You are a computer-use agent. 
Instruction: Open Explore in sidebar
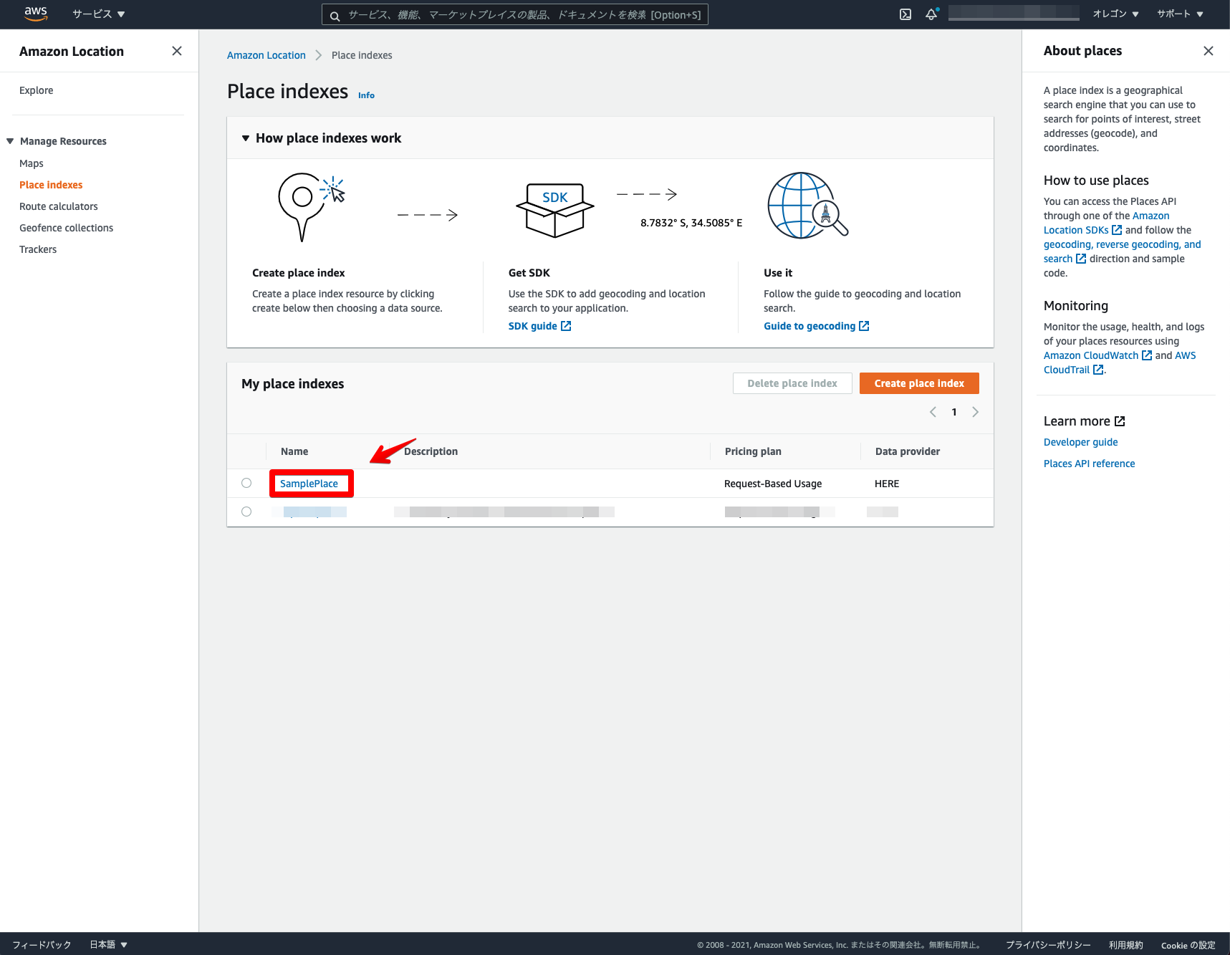(37, 90)
